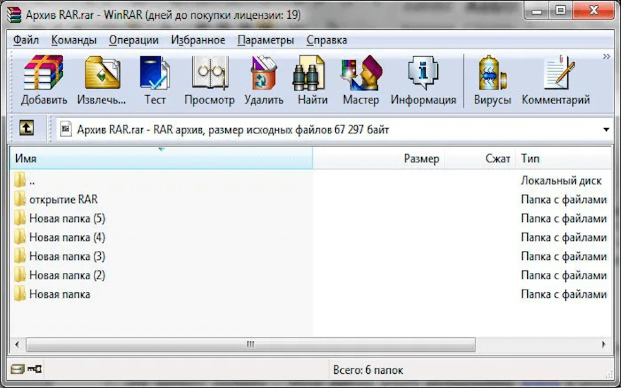Select the folder icon of Новая папка (2)
The image size is (621, 388).
tap(20, 275)
